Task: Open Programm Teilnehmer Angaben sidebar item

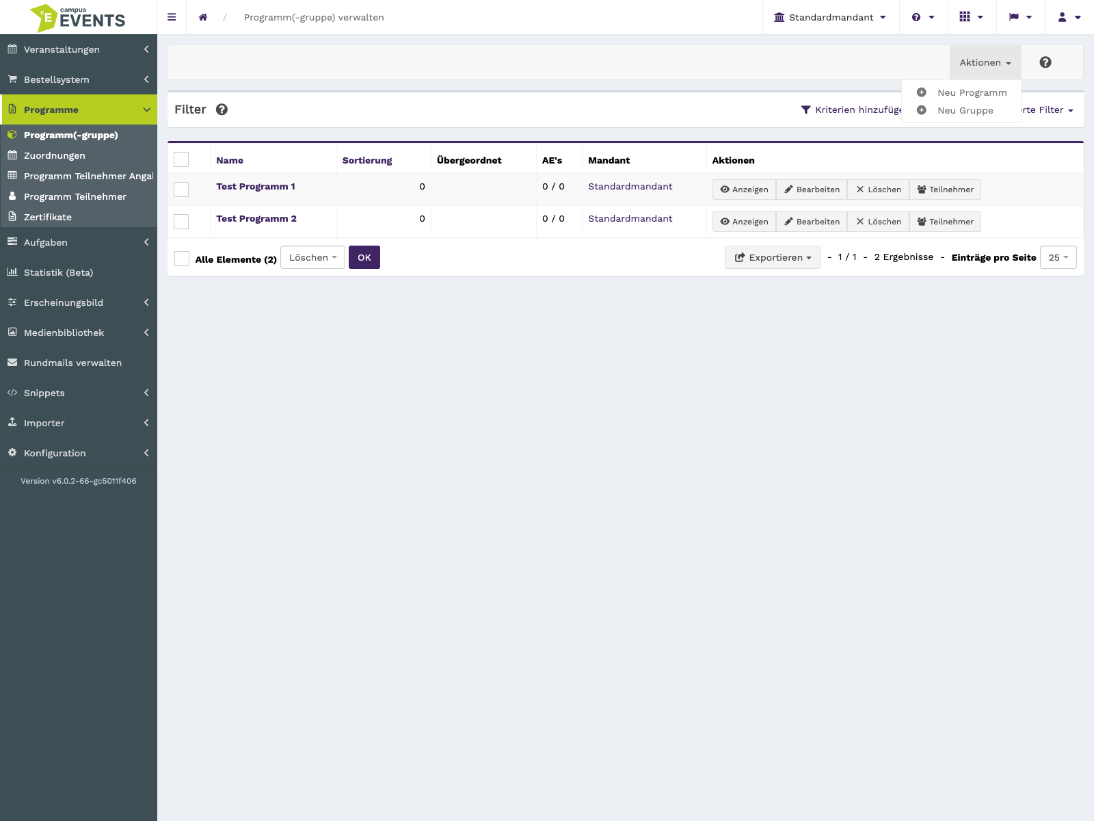Action: (79, 176)
